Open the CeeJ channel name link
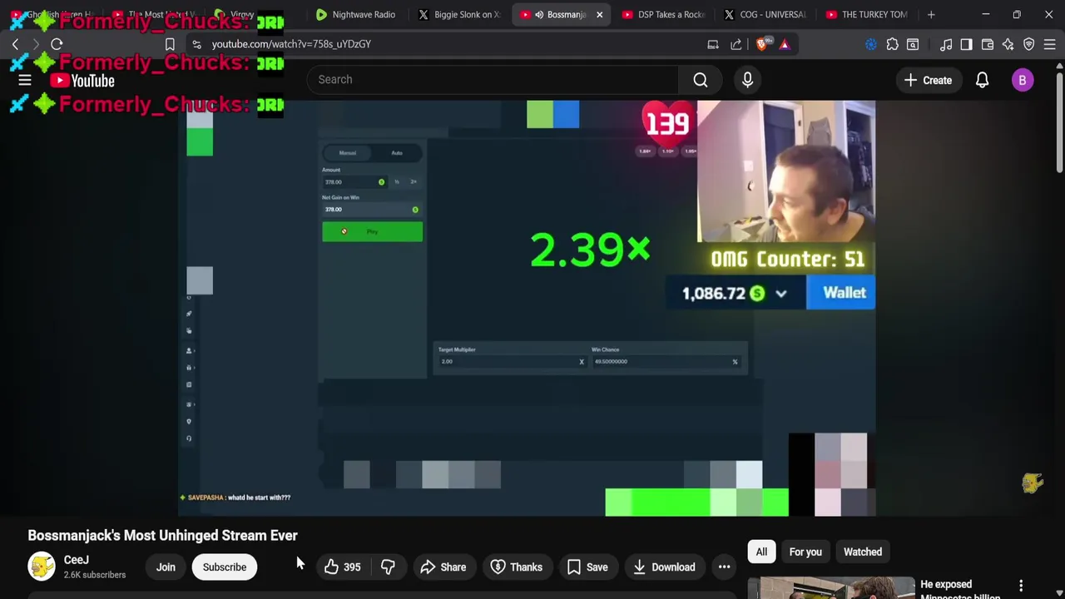The width and height of the screenshot is (1065, 599). [77, 560]
